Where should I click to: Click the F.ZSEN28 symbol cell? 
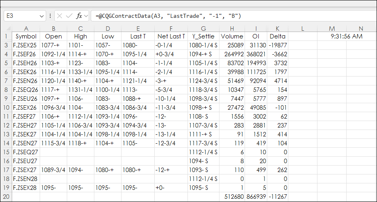click(26, 179)
